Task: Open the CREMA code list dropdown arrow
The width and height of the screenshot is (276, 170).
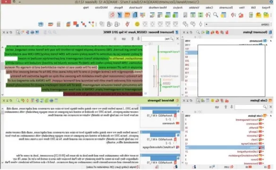Action: tap(207, 24)
